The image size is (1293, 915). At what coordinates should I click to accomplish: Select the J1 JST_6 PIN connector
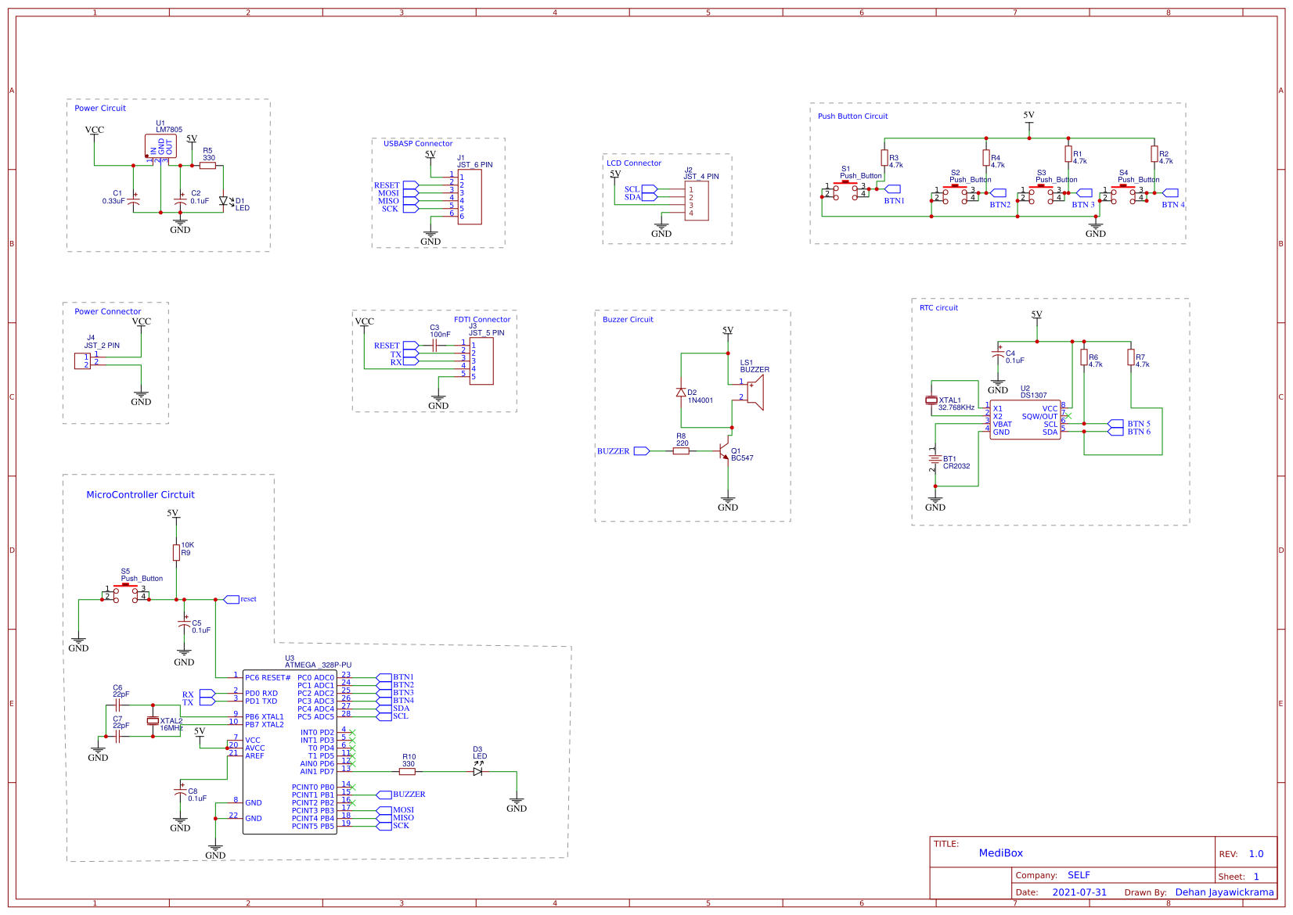[x=470, y=196]
